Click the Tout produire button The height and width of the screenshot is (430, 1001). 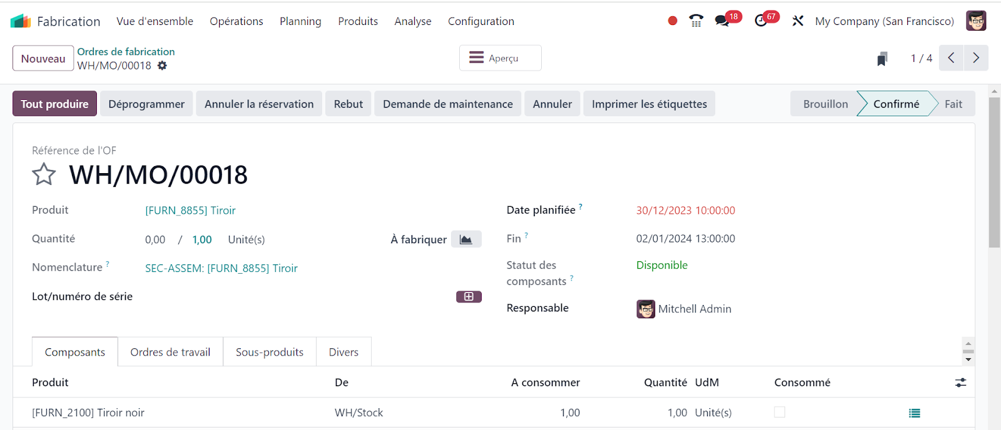pyautogui.click(x=54, y=104)
